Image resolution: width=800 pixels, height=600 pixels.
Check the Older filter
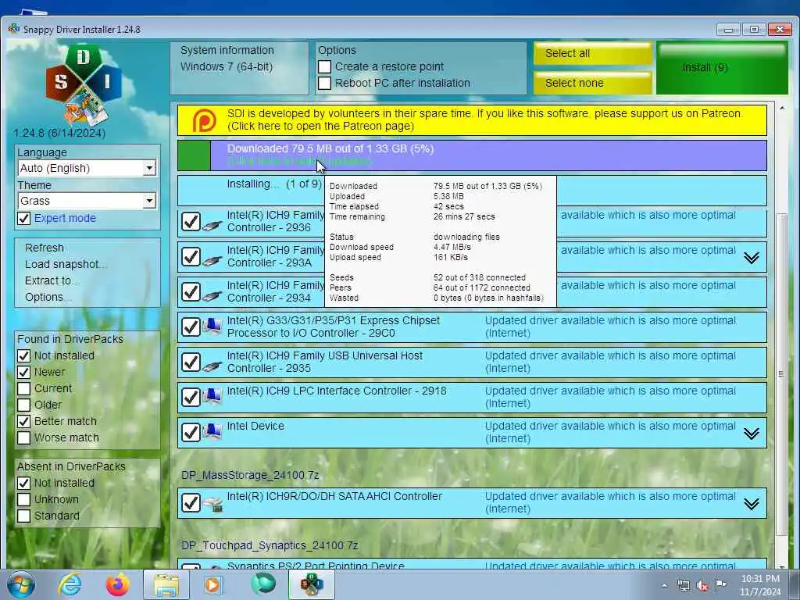click(x=24, y=405)
